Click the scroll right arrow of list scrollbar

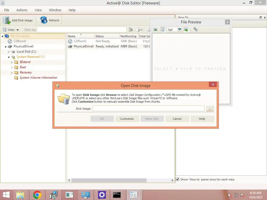tap(172, 180)
